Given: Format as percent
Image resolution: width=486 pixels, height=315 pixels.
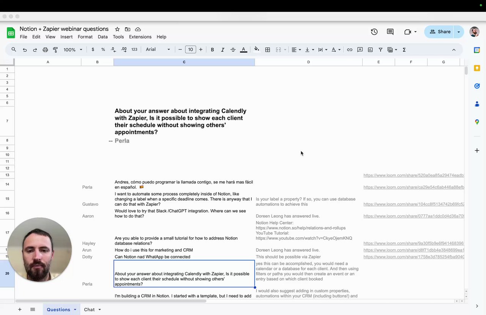Looking at the screenshot, I should 103,50.
